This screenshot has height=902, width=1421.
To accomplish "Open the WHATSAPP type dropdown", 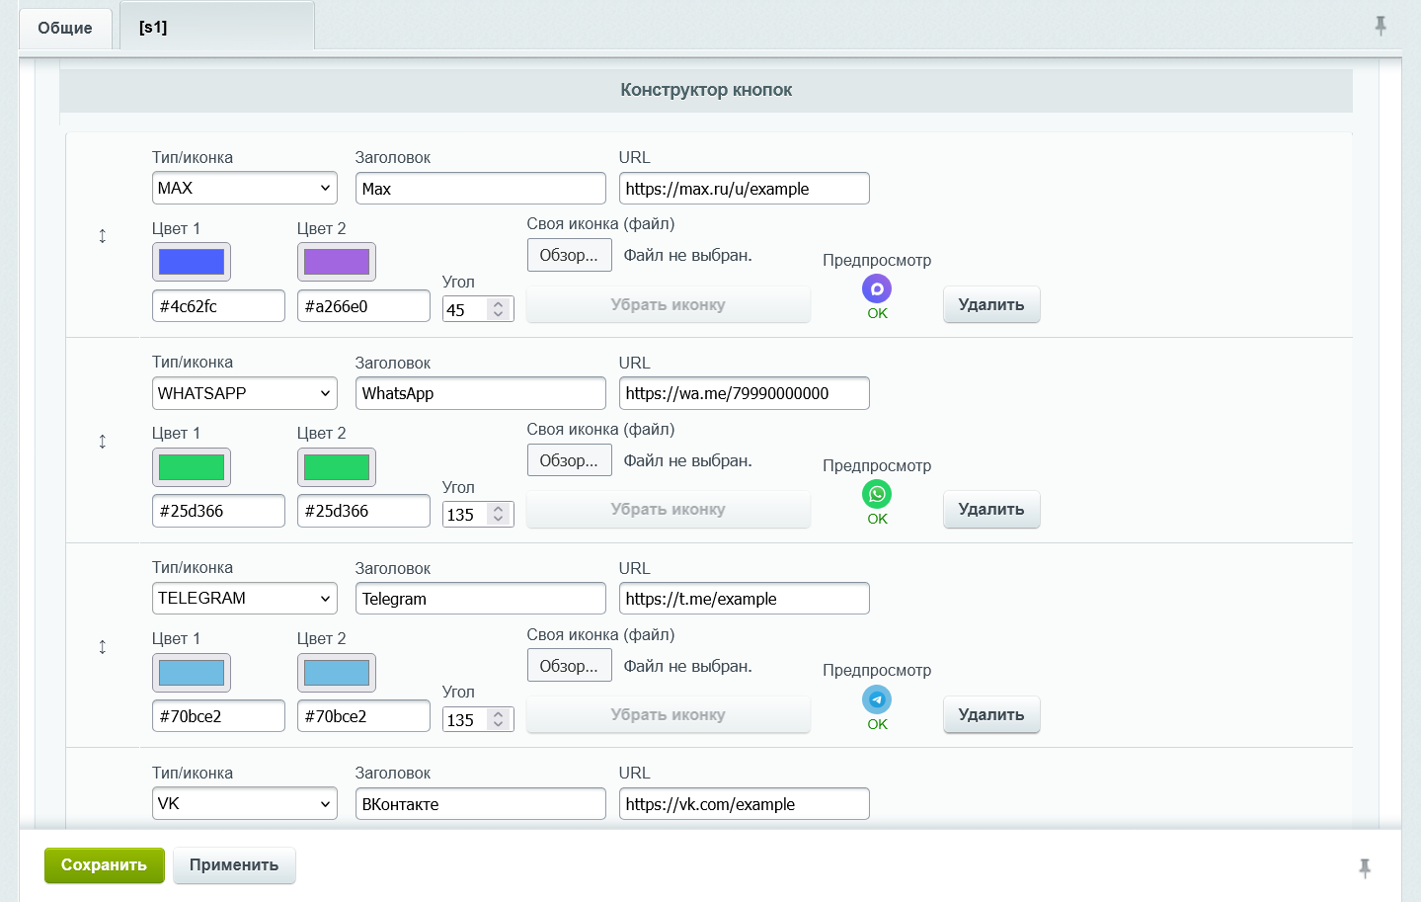I will (x=244, y=393).
